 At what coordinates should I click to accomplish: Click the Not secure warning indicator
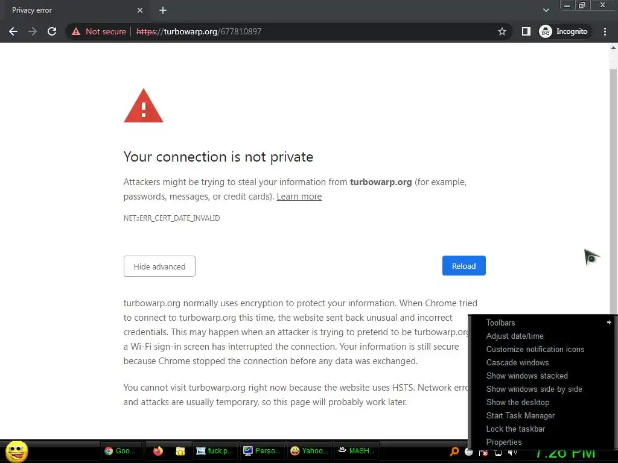tap(99, 31)
